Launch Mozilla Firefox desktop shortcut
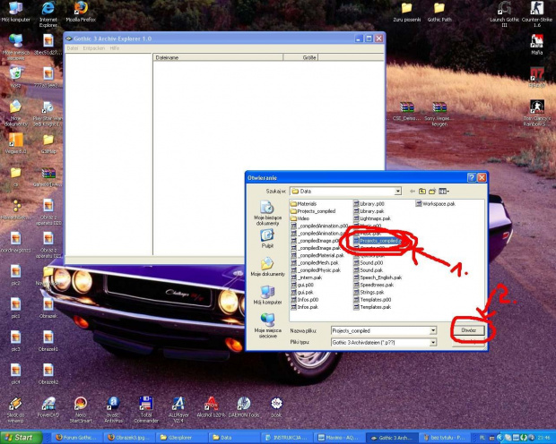The image size is (556, 444). coord(81,12)
